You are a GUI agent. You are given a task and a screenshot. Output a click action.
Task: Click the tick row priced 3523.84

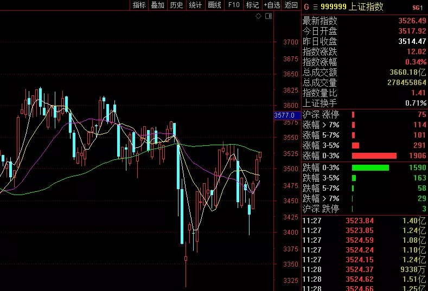(365, 221)
